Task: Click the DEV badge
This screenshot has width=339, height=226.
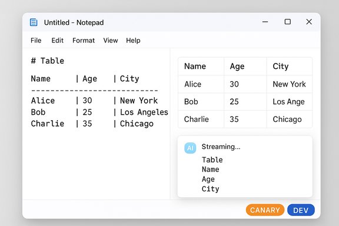Action: [301, 210]
